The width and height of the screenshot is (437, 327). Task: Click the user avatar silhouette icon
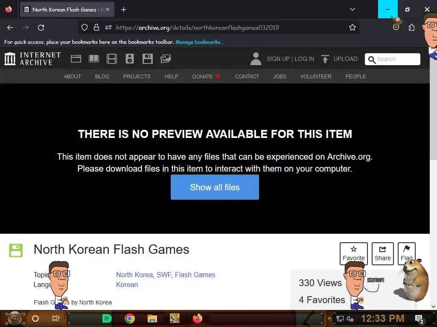click(x=256, y=59)
